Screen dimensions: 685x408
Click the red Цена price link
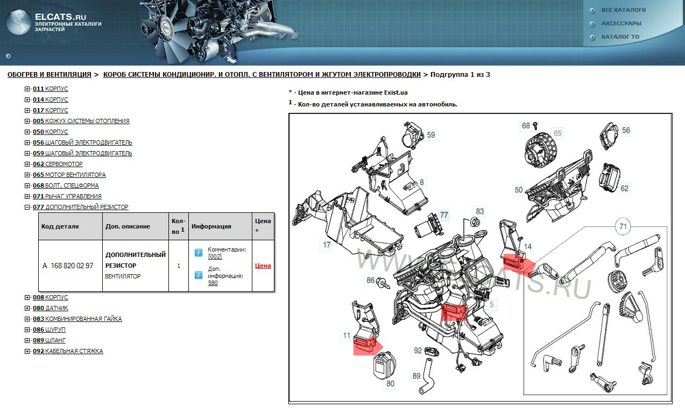point(263,266)
